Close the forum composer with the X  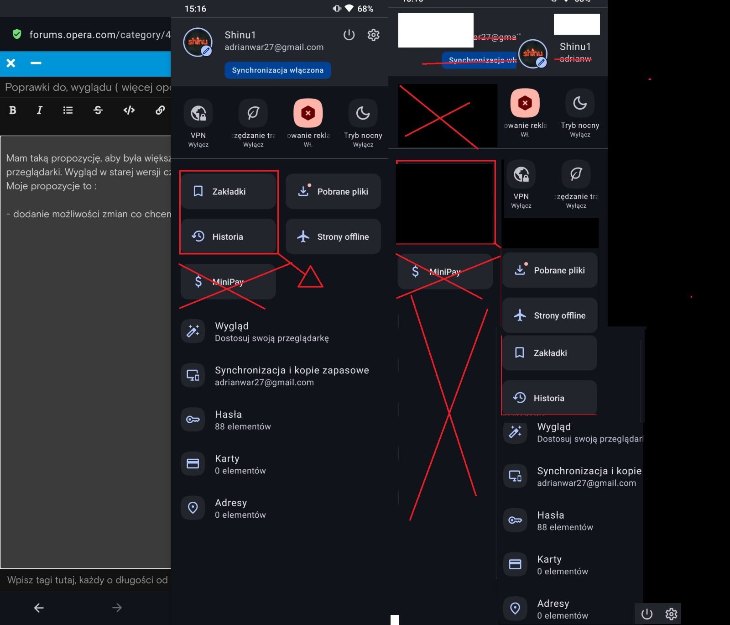tap(11, 63)
